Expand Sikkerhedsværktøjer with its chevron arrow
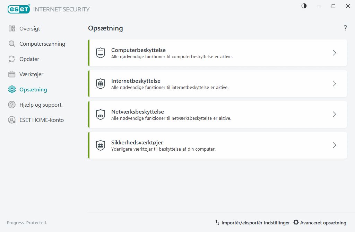355x232 pixels. point(334,145)
